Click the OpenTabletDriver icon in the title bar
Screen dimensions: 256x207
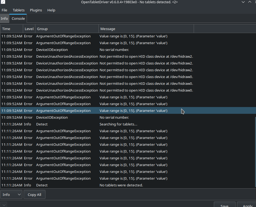pos(3,2)
